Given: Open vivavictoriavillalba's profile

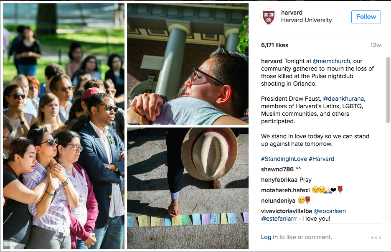Looking at the screenshot, I should 286,211.
